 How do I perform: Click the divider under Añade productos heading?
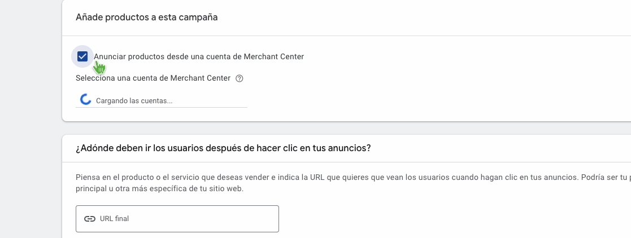click(x=339, y=36)
